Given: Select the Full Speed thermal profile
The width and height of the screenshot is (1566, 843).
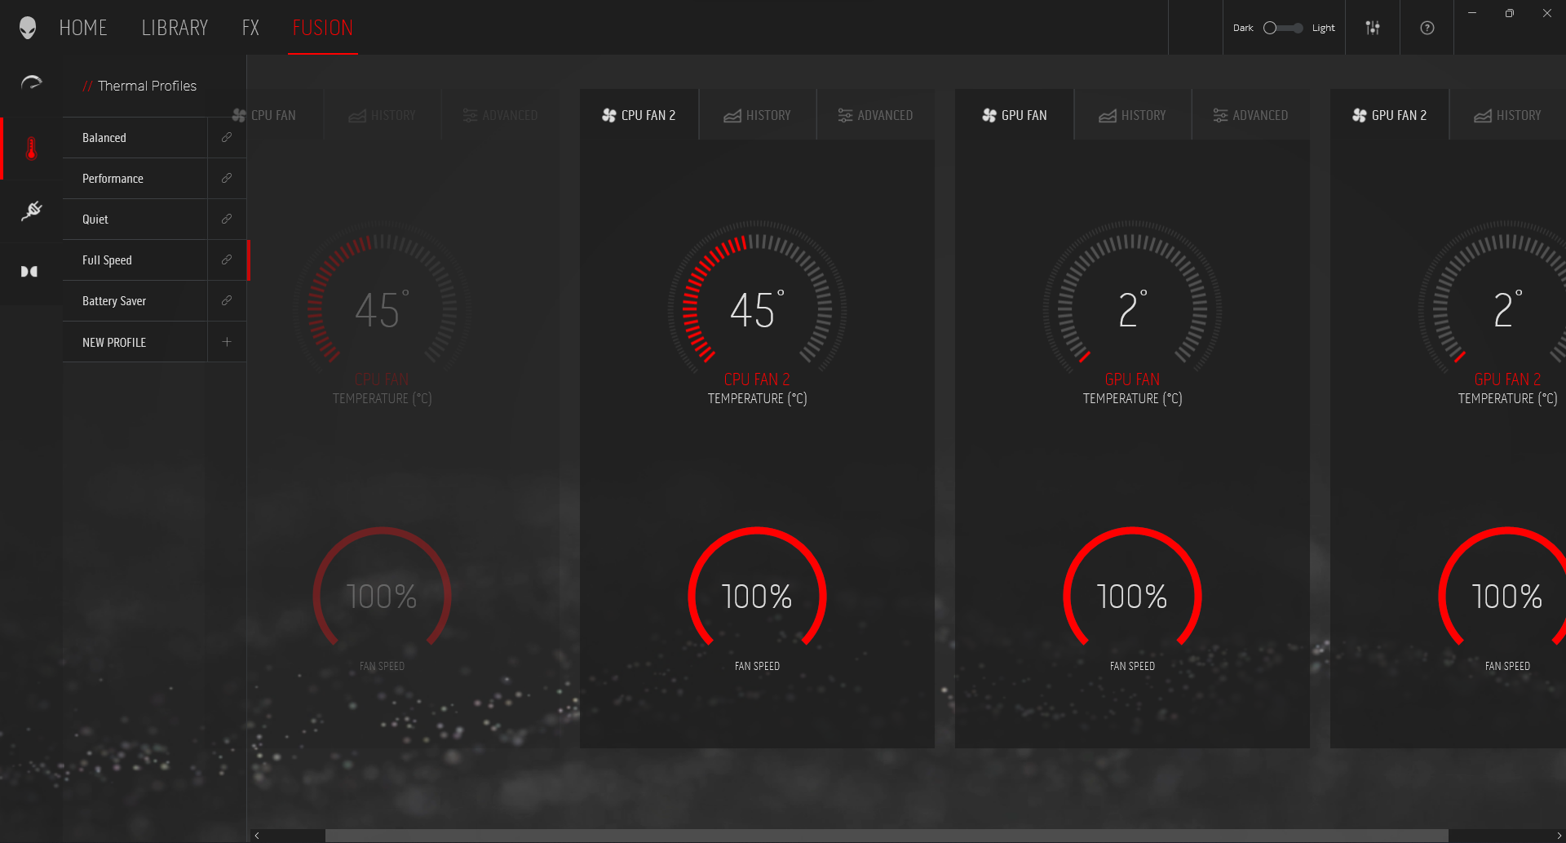Looking at the screenshot, I should click(135, 260).
